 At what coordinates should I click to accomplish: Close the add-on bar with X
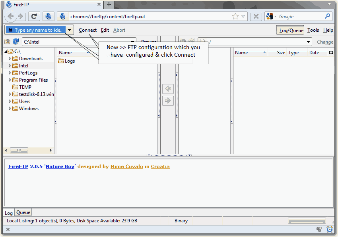(x=8, y=229)
